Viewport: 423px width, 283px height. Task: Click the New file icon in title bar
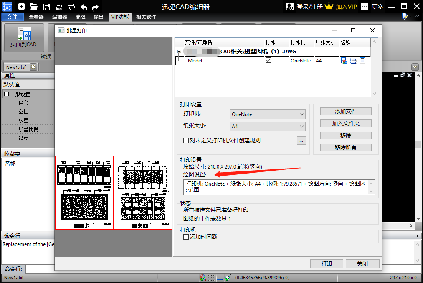pos(21,7)
